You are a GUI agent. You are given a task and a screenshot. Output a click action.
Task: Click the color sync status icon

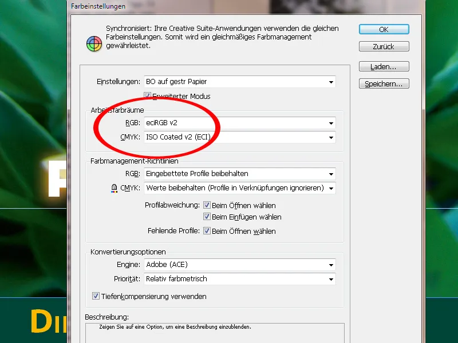[94, 44]
